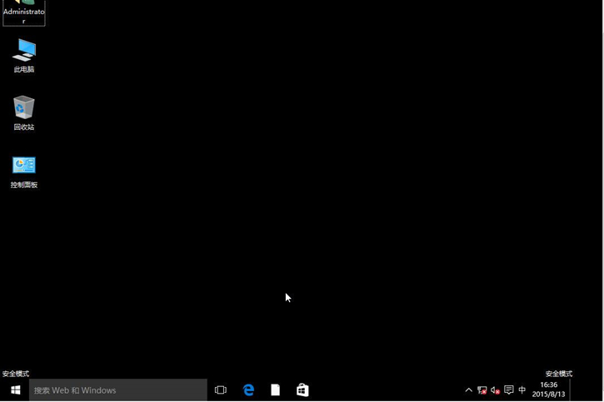This screenshot has height=402, width=604.
Task: Click the disconnected network tray icon
Action: [482, 390]
